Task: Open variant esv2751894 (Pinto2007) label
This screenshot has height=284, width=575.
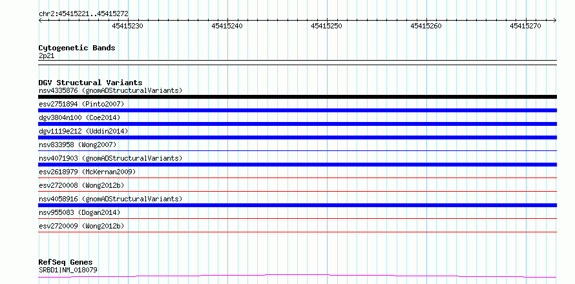Action: click(81, 104)
